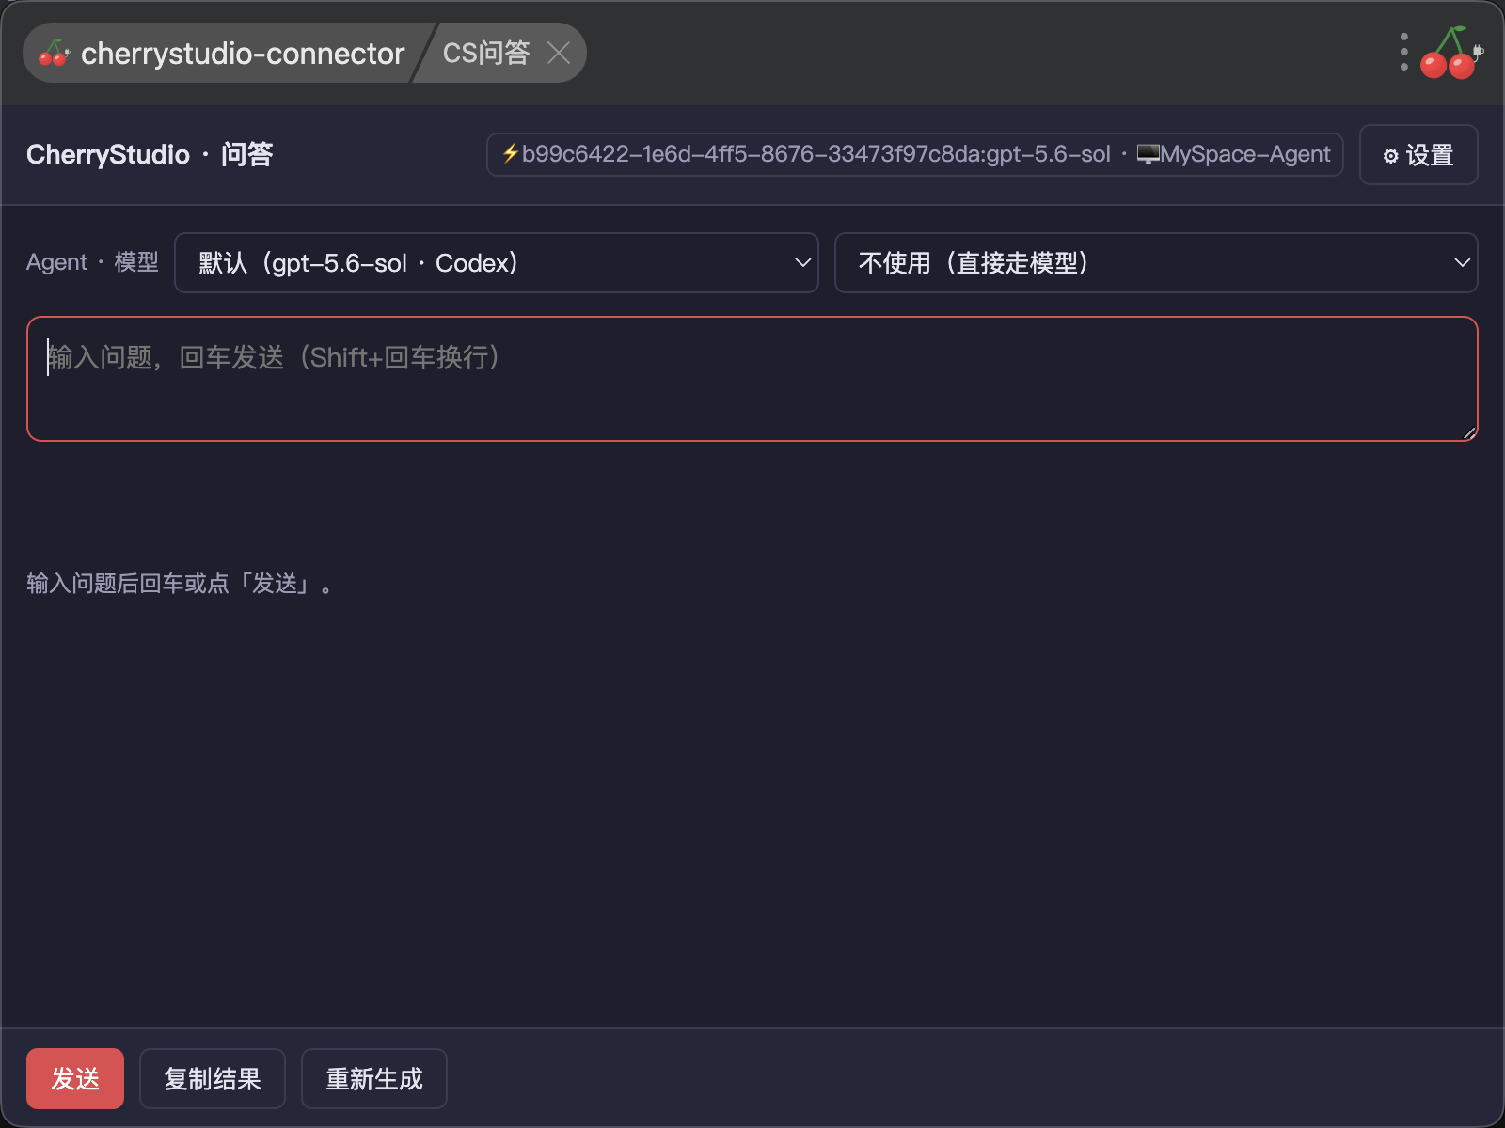Click the 发送 send button
Image resolution: width=1505 pixels, height=1128 pixels.
(x=75, y=1078)
